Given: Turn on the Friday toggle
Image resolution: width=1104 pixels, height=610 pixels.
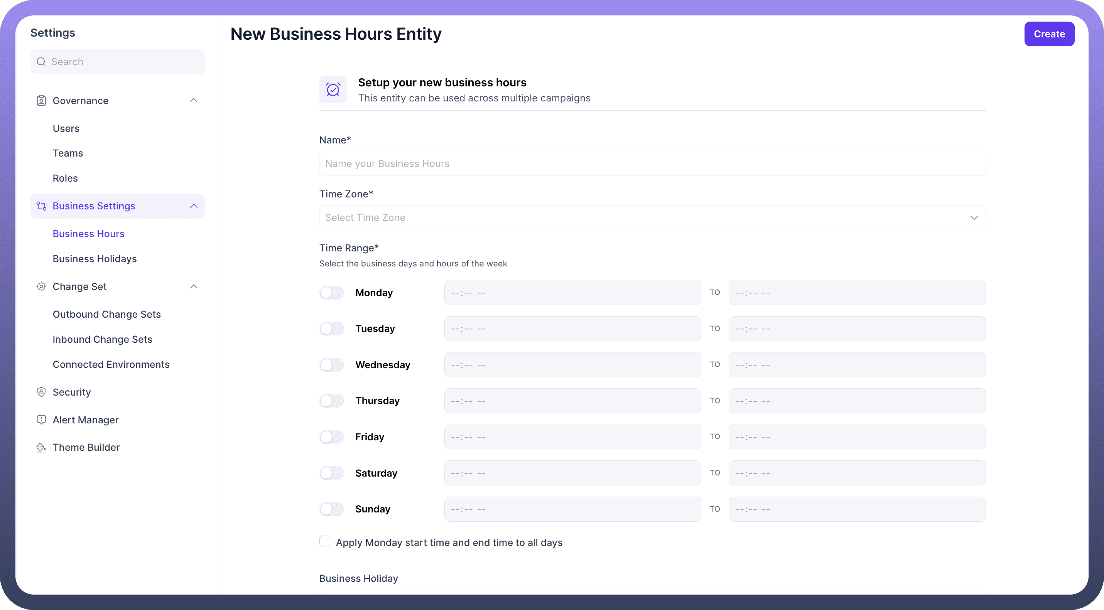Looking at the screenshot, I should 331,437.
